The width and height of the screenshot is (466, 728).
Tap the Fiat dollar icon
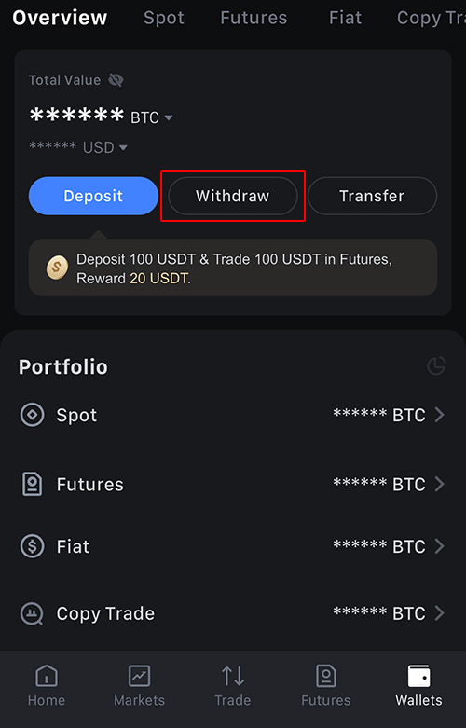coord(32,546)
